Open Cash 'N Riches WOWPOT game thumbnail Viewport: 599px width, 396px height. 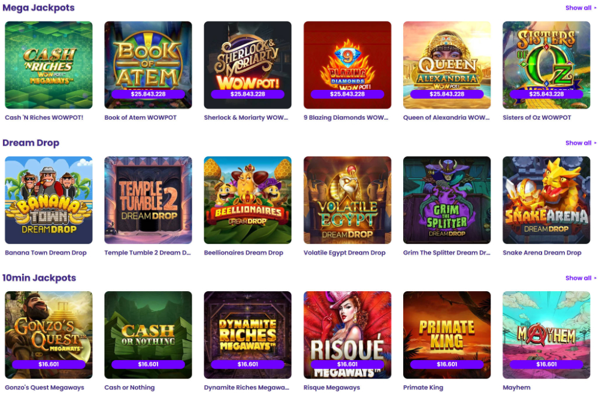[49, 65]
